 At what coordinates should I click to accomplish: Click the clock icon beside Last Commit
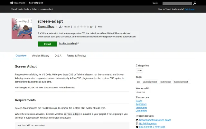coord(137,127)
